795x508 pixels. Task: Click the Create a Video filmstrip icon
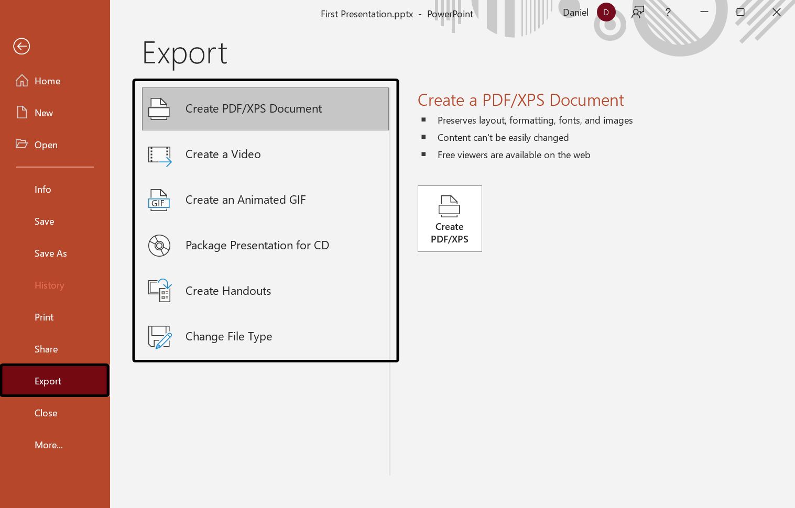[x=159, y=156]
